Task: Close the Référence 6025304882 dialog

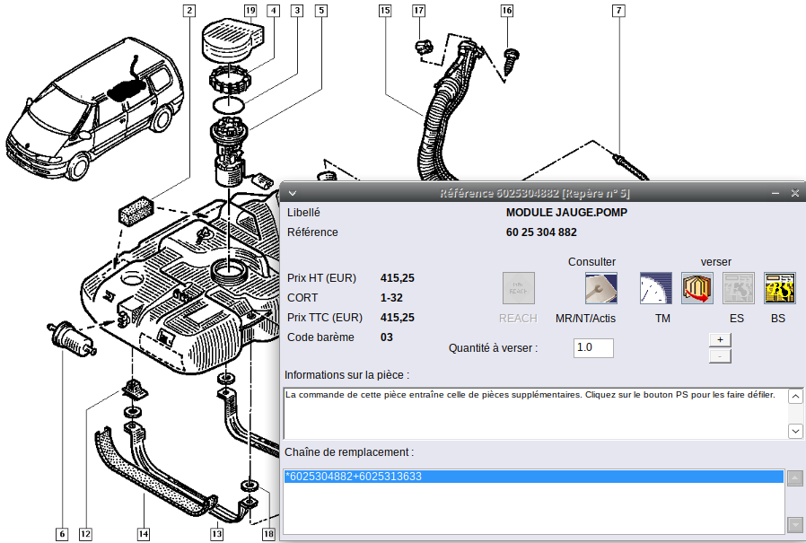Action: click(794, 193)
